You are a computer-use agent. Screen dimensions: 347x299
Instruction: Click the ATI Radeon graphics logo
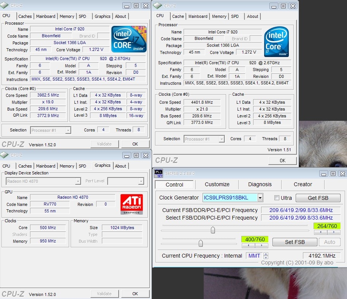point(132,204)
